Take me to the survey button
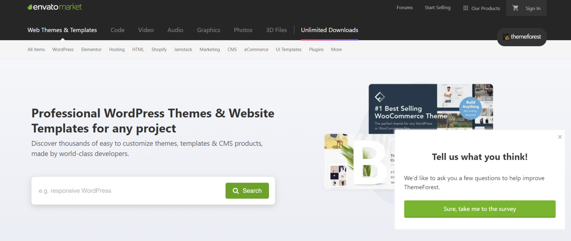 [x=480, y=209]
